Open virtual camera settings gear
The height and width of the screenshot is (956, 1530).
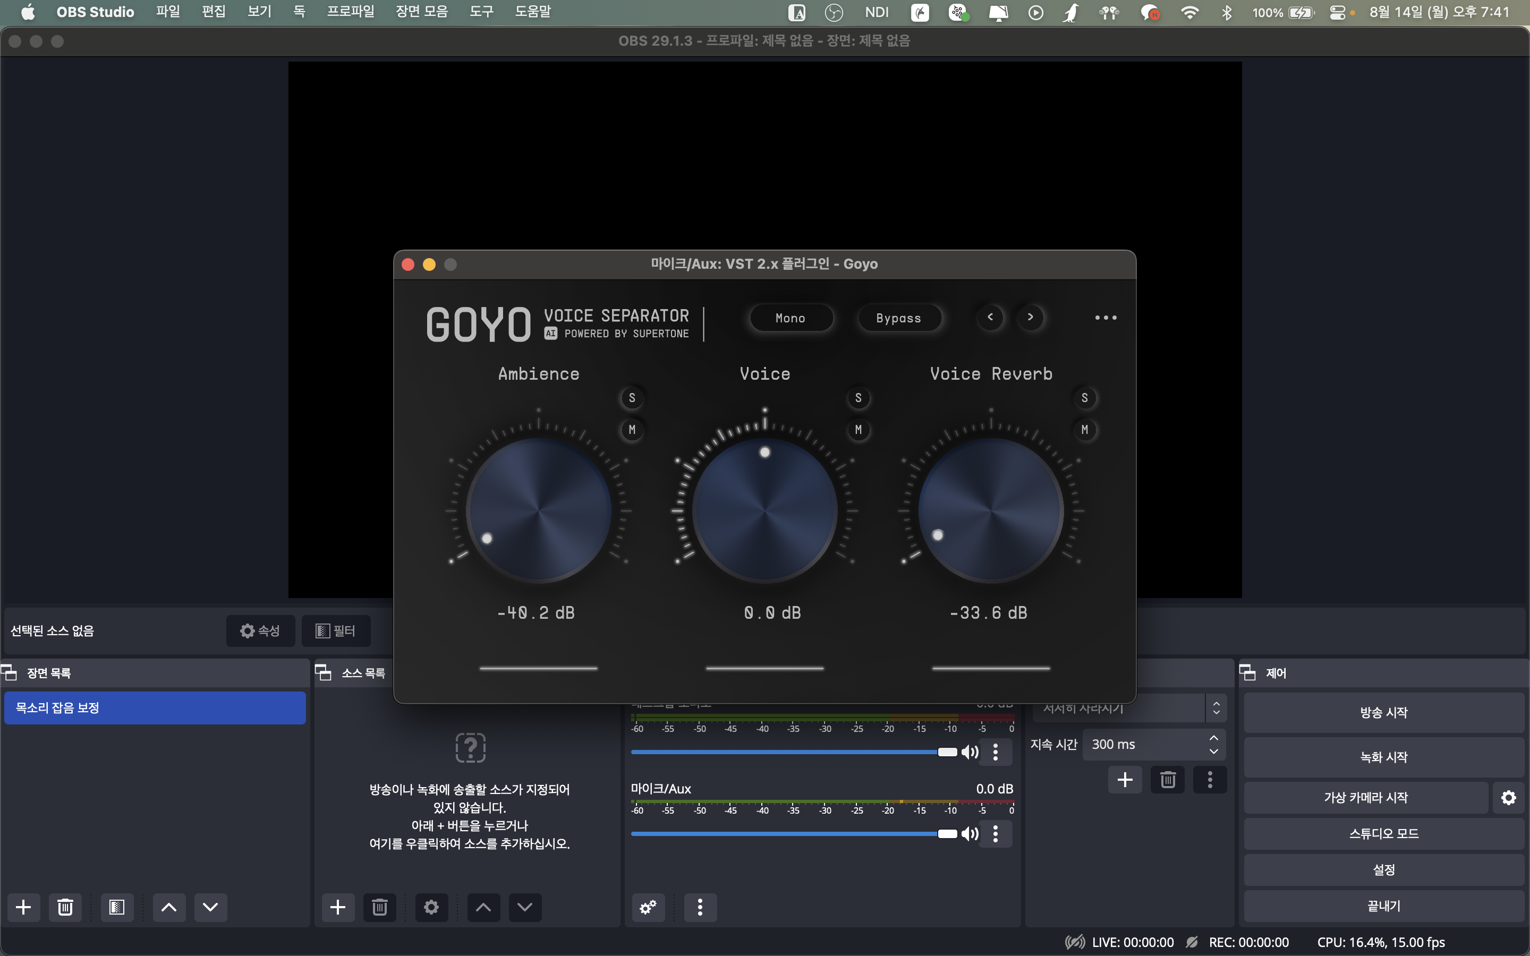tap(1509, 798)
